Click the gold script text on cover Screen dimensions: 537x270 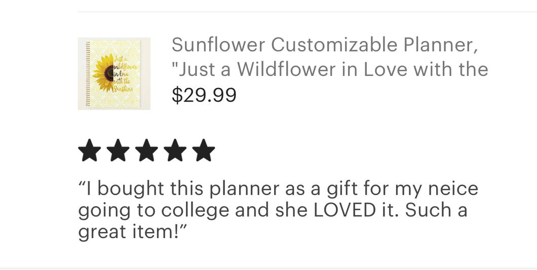tap(125, 73)
